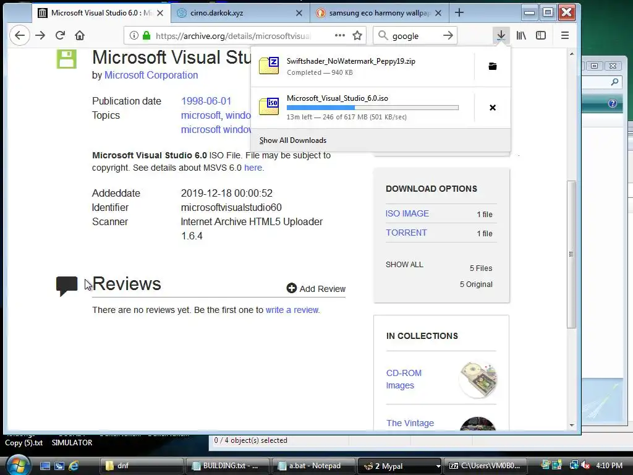Image resolution: width=633 pixels, height=475 pixels.
Task: Go back with the browser back arrow
Action: click(19, 35)
